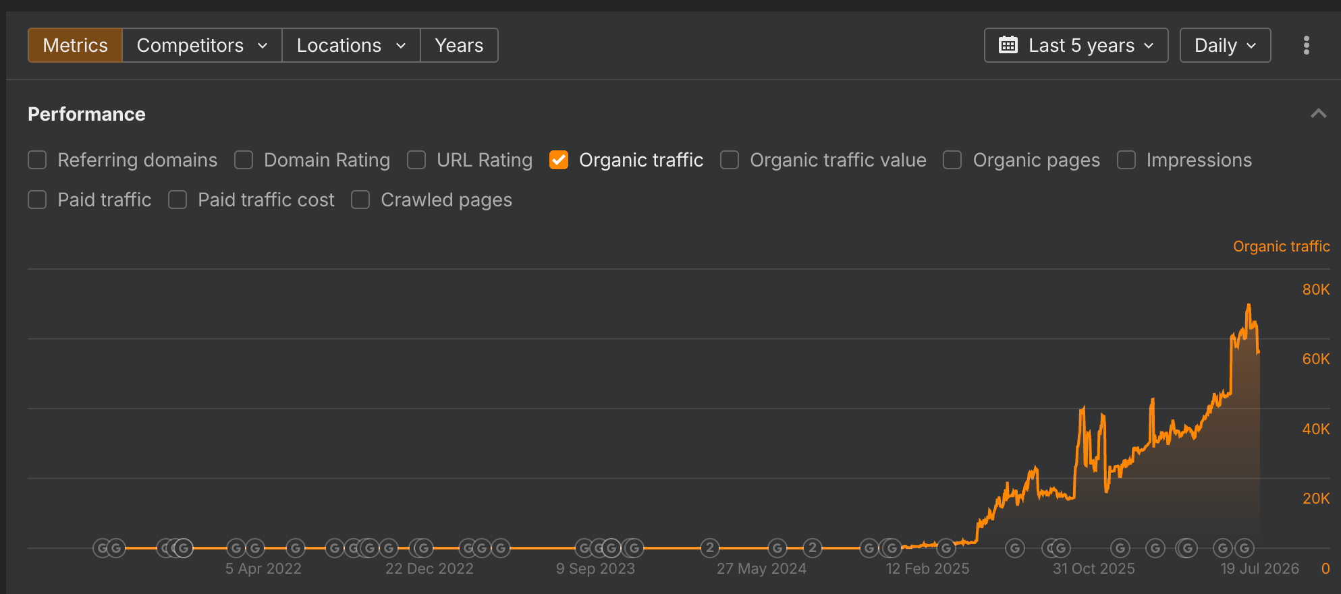Tick the Crawled pages checkbox
Image resolution: width=1341 pixels, height=594 pixels.
pos(360,200)
